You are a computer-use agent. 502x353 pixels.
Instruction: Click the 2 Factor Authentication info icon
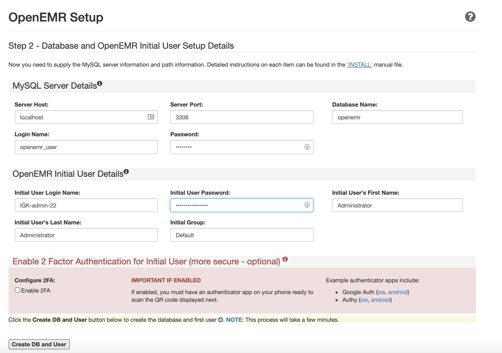[x=285, y=259]
